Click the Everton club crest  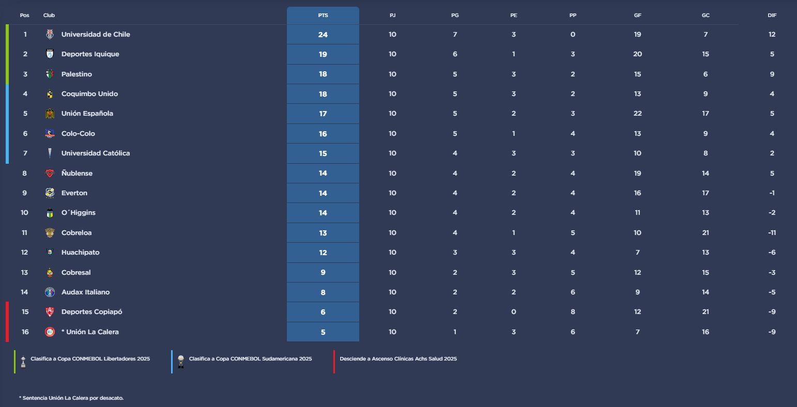[50, 193]
